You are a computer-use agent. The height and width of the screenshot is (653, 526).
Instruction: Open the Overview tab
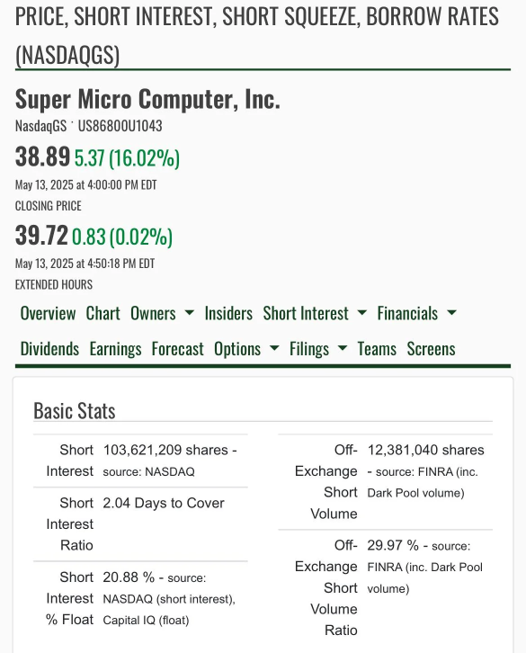pos(48,313)
